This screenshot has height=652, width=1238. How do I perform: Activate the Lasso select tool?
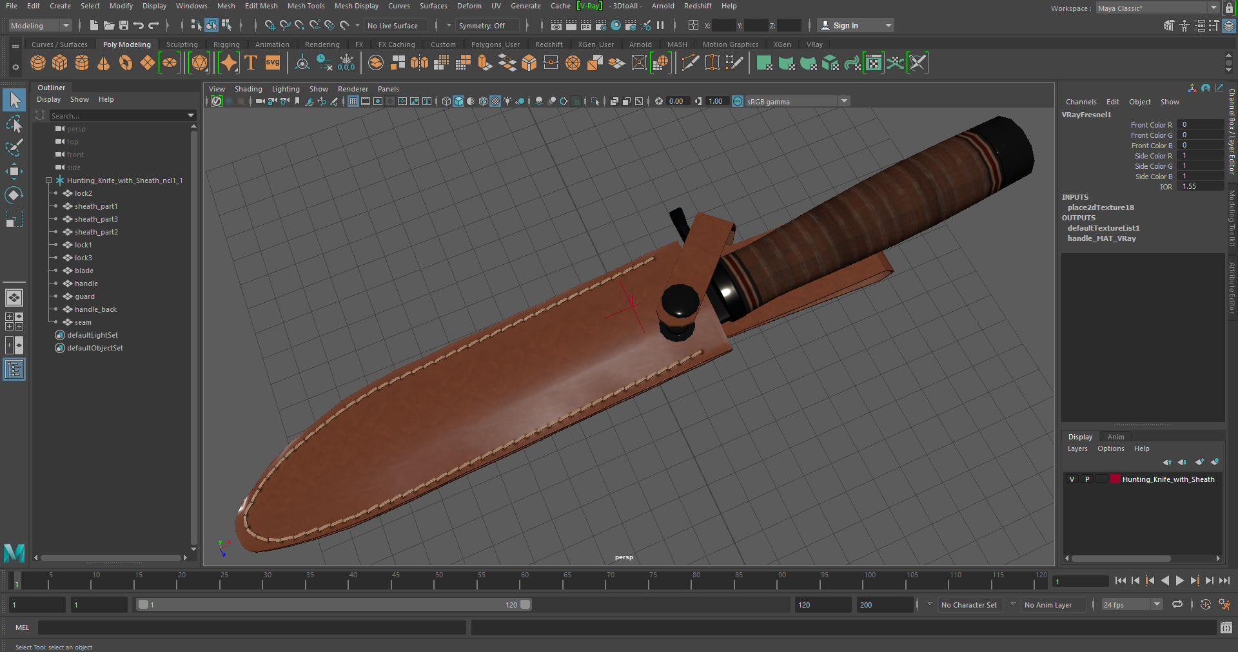coord(14,124)
